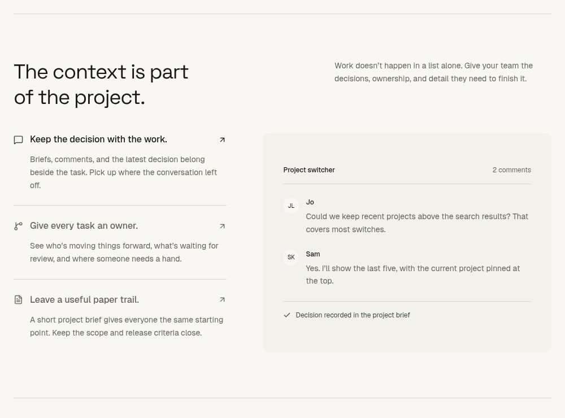Expand the Leave a useful paper trail item
Screen dimensions: 565x418
[x=120, y=300]
